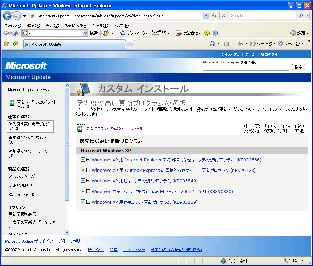
Task: Click the インターネット zone globe icon
Action: pos(223,261)
